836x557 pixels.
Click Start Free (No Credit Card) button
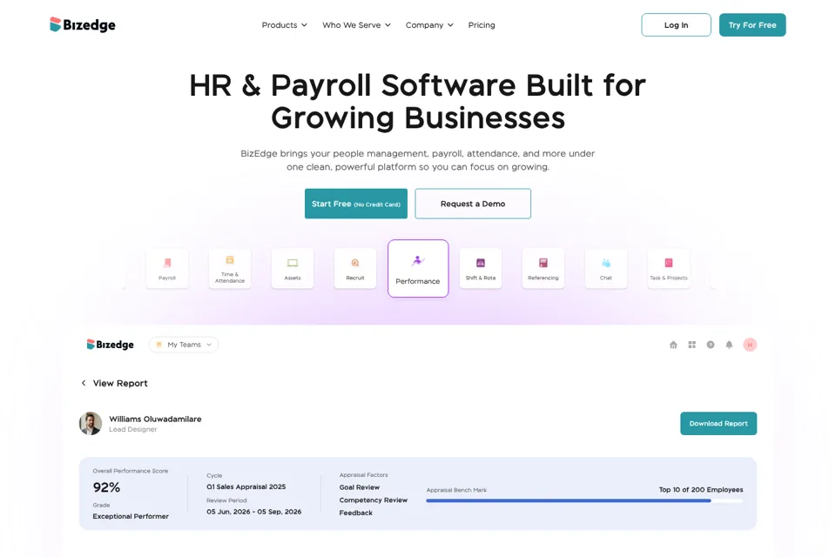point(356,204)
